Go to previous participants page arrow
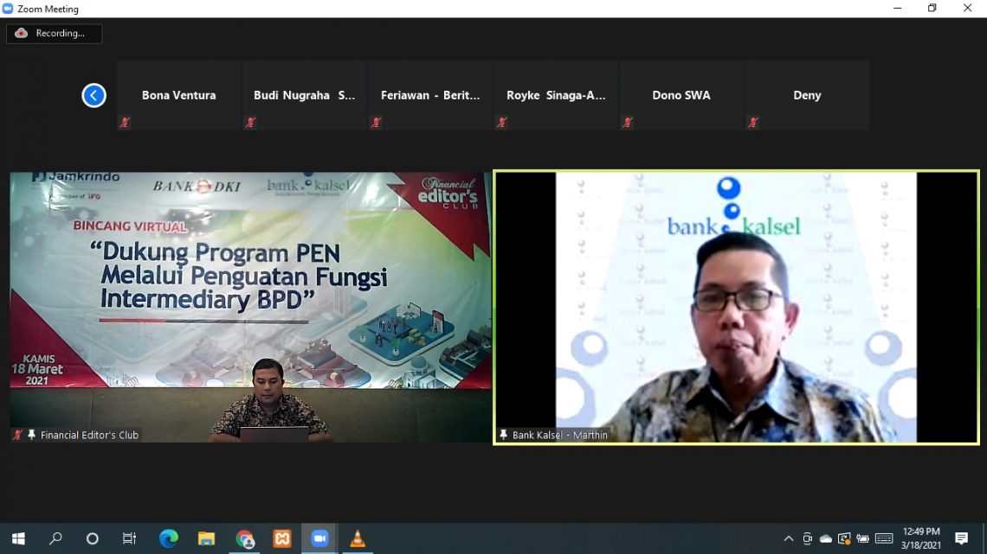 (94, 95)
